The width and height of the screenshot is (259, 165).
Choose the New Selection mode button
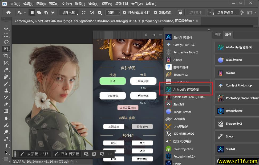point(32,12)
